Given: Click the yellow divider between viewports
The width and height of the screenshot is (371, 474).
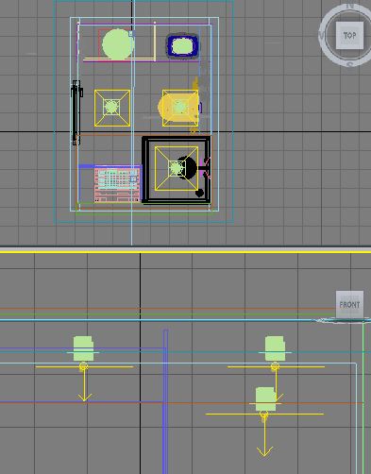Looking at the screenshot, I should pos(185,252).
